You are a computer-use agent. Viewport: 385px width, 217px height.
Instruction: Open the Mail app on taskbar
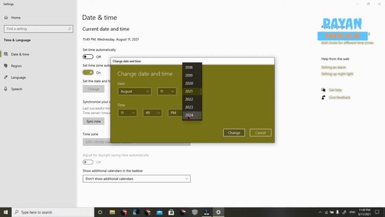click(159, 212)
